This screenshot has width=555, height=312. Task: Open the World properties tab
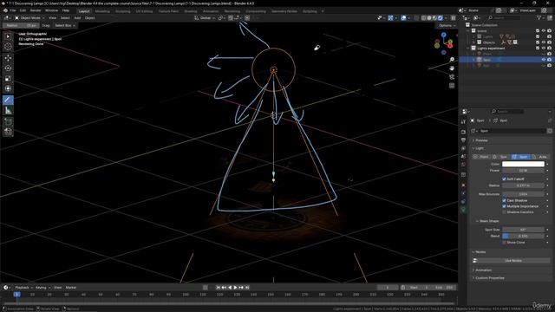click(x=463, y=165)
